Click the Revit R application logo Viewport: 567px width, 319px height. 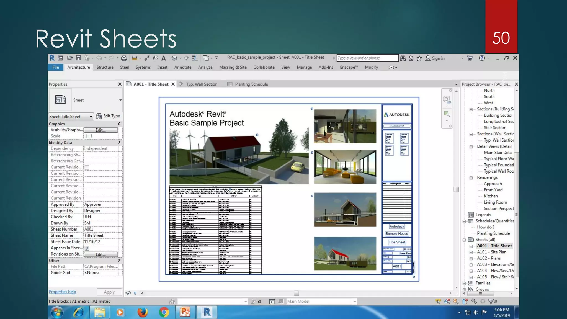coord(52,58)
